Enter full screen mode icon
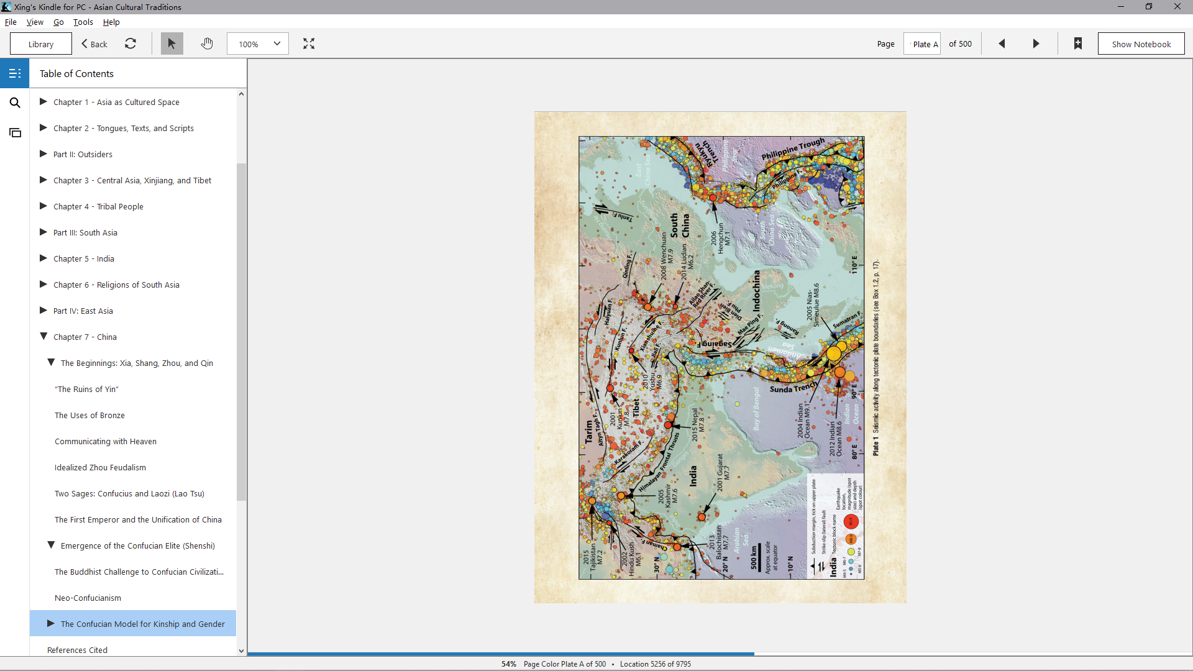This screenshot has width=1193, height=671. tap(309, 43)
